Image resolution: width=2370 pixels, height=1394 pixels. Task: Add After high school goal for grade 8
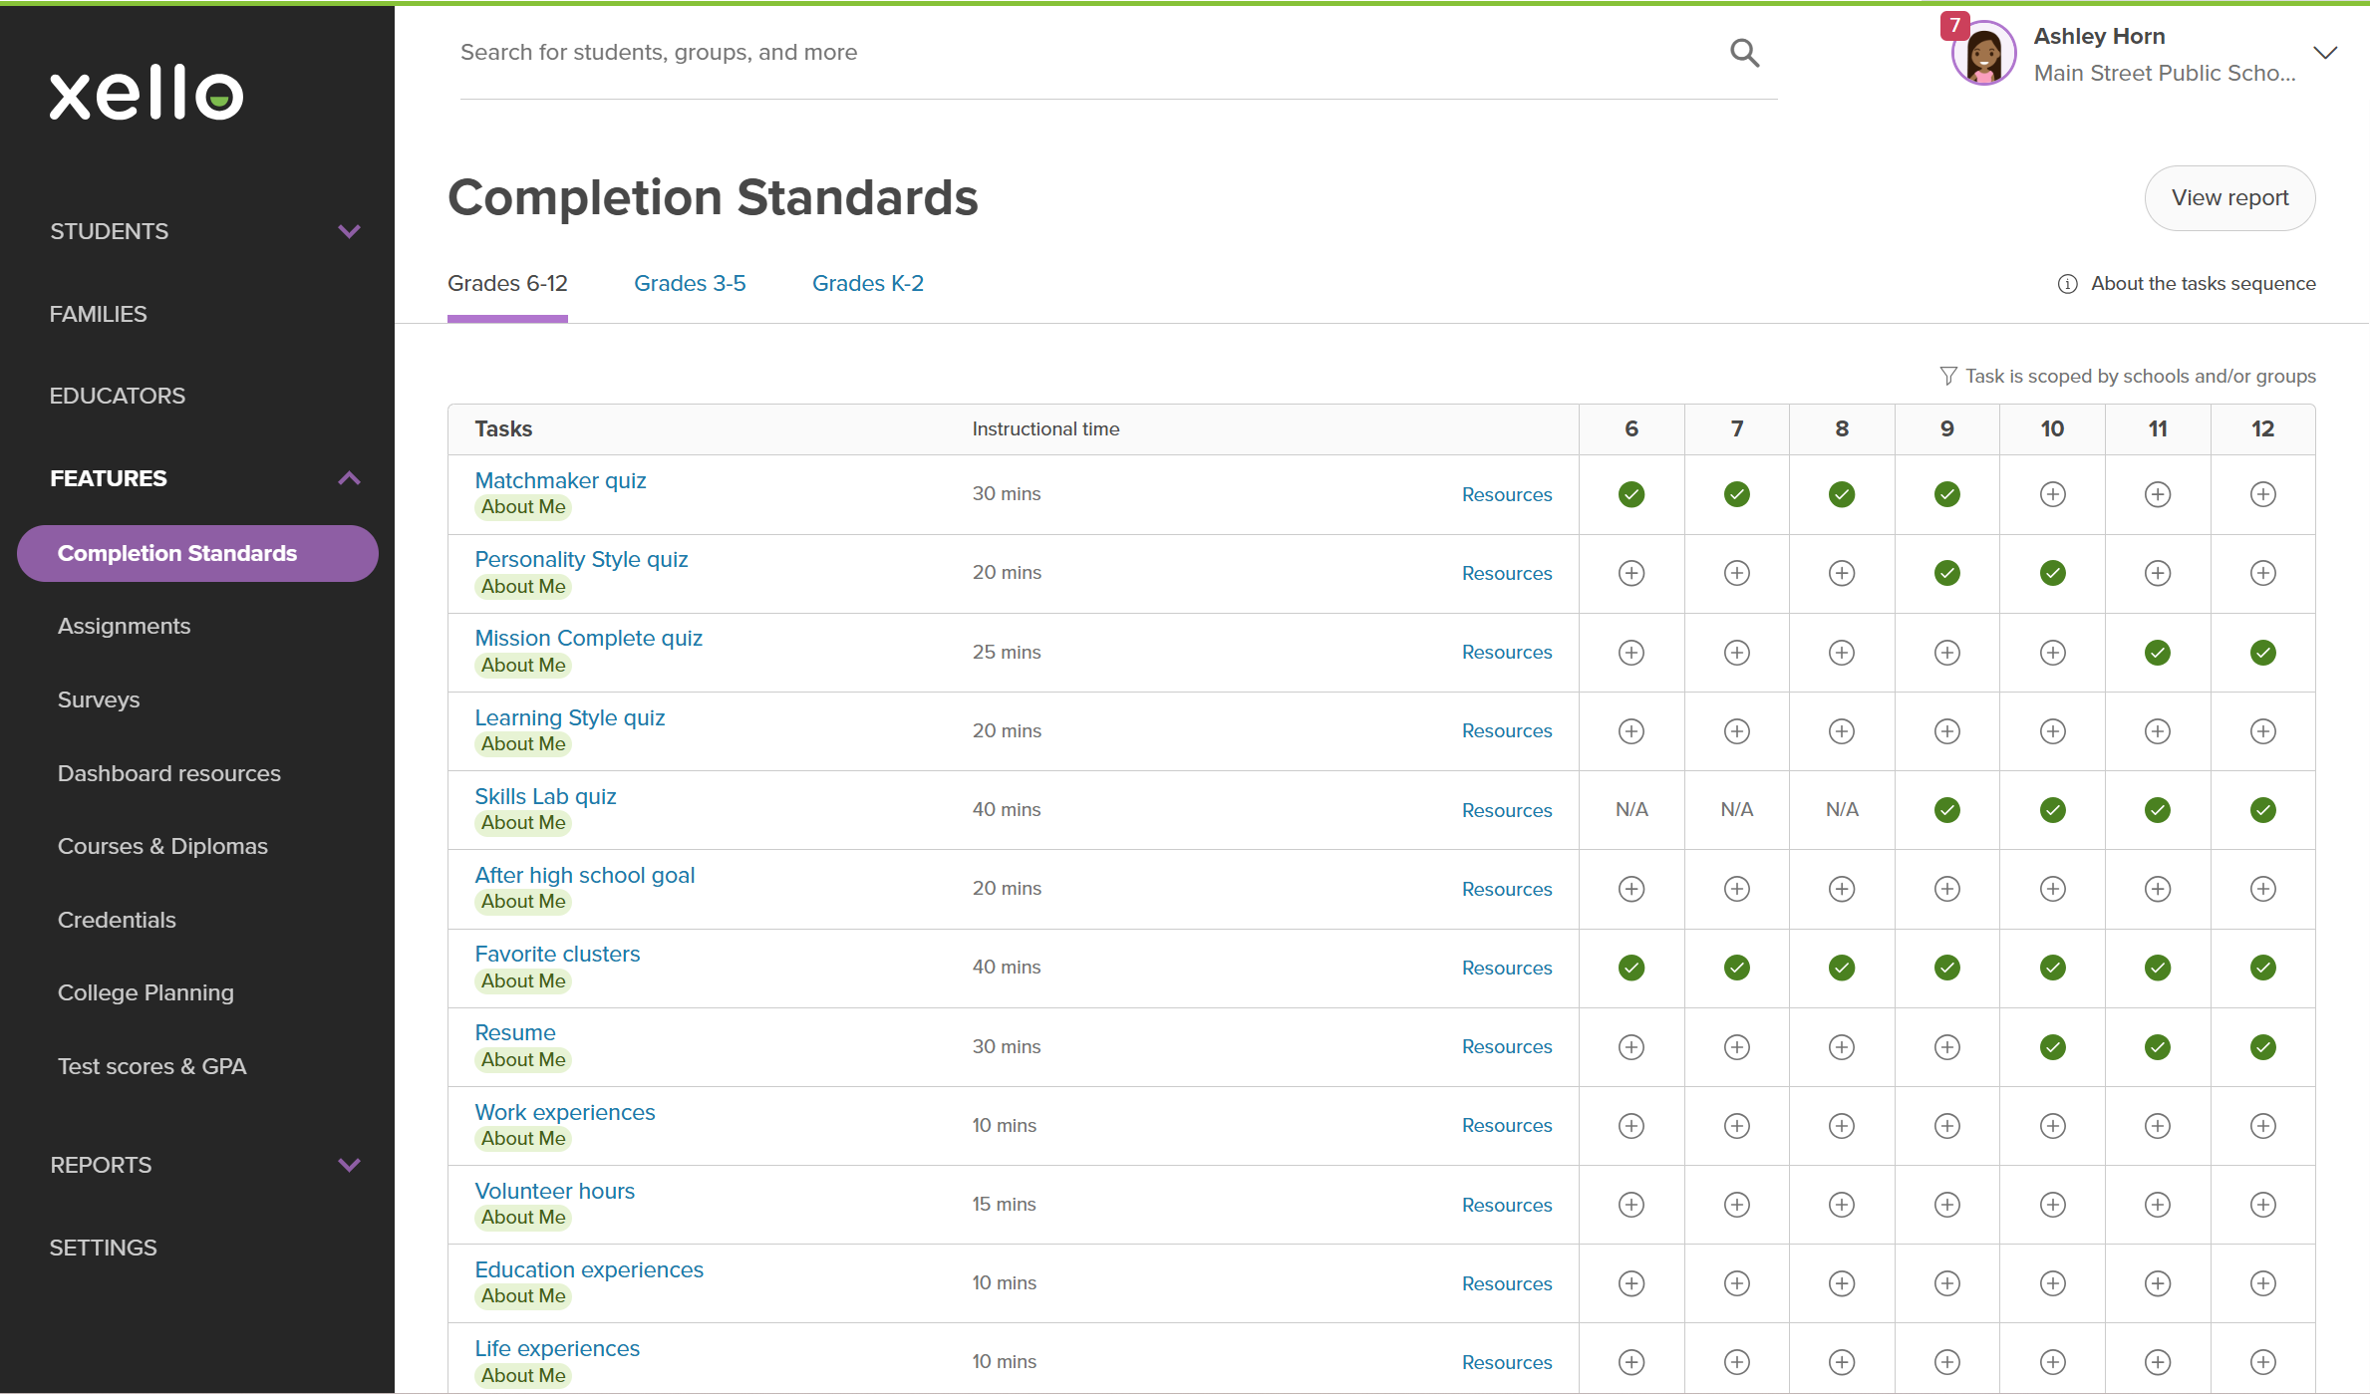click(1842, 889)
